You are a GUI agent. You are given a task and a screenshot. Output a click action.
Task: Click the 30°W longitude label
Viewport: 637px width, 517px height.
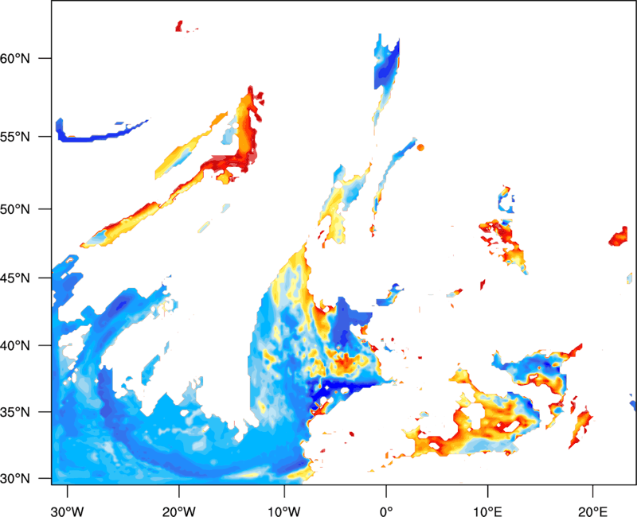[67, 511]
